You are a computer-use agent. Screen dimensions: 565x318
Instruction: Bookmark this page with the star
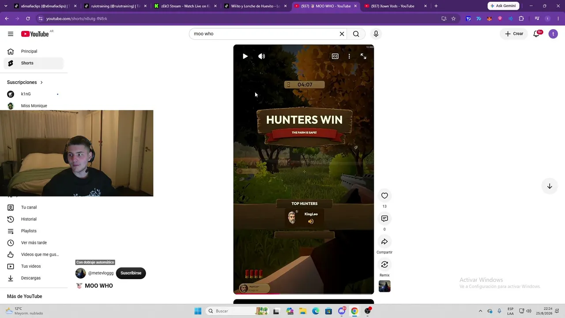pyautogui.click(x=453, y=19)
